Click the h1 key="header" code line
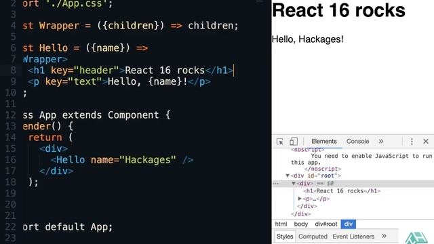Viewport: 434px width, 244px height. coord(130,70)
